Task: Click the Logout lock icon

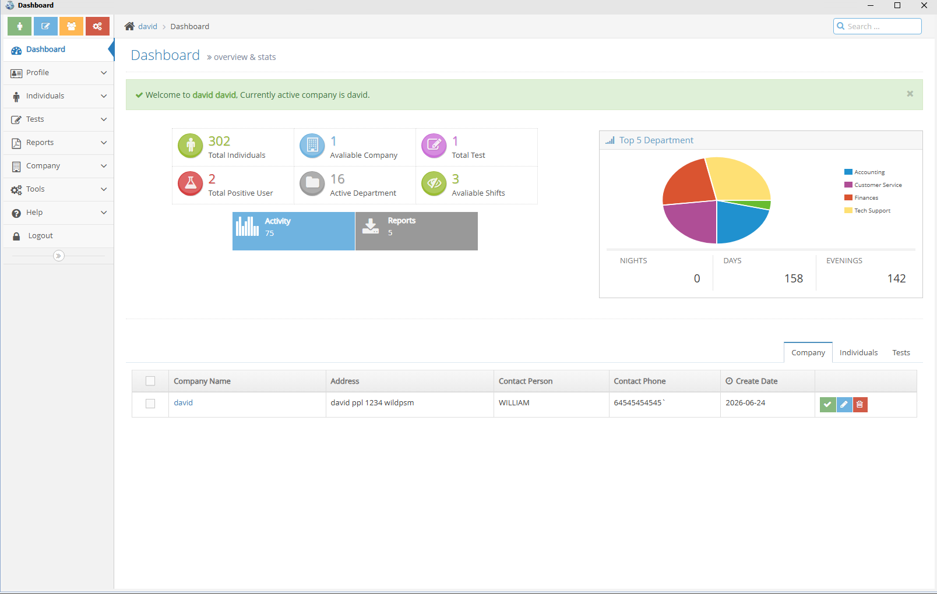Action: point(16,236)
